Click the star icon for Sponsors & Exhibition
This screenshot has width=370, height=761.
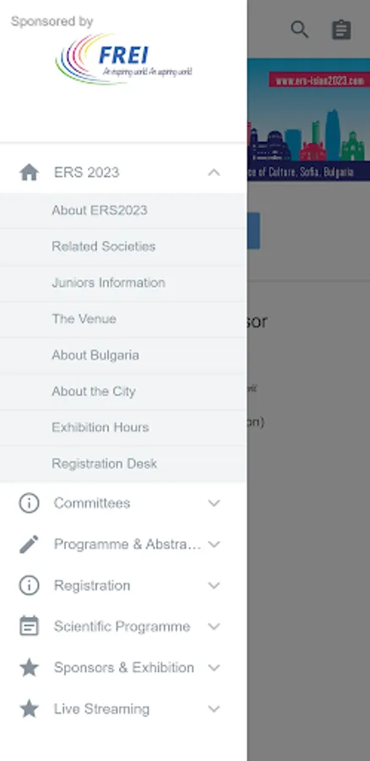[x=29, y=667]
